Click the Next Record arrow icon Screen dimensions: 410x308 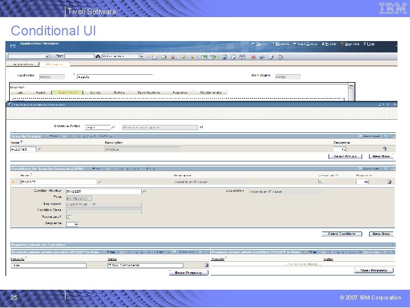(192, 57)
